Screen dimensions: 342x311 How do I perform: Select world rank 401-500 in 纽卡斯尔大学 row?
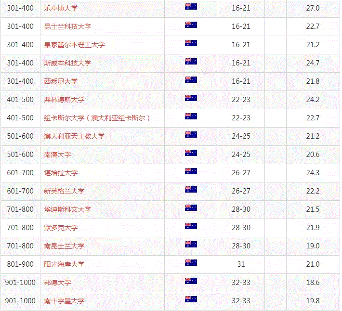click(x=20, y=118)
